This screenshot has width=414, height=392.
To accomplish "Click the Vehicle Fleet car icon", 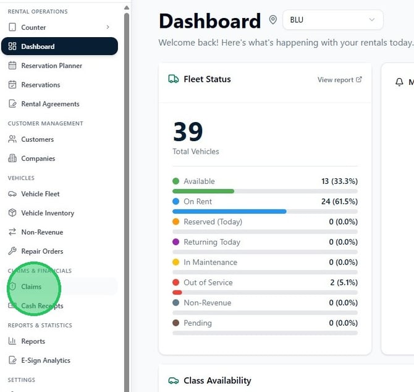I will click(12, 194).
